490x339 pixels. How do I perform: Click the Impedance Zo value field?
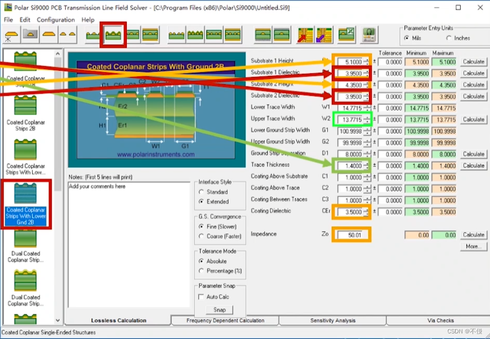[x=351, y=235]
